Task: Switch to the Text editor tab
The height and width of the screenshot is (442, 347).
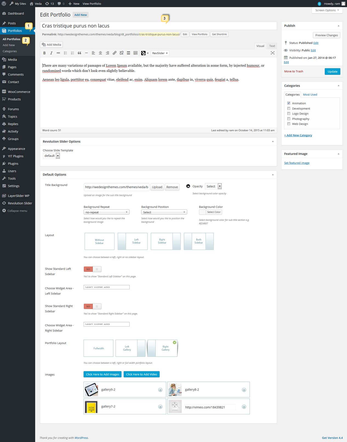Action: pyautogui.click(x=272, y=46)
